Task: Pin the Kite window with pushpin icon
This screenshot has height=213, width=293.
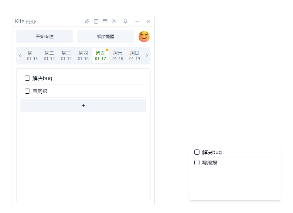Action: [x=126, y=21]
